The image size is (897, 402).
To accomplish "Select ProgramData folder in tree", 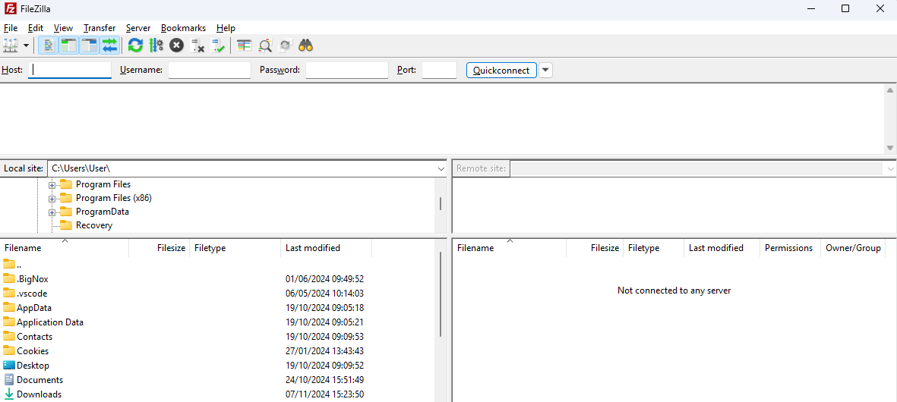I will (103, 212).
